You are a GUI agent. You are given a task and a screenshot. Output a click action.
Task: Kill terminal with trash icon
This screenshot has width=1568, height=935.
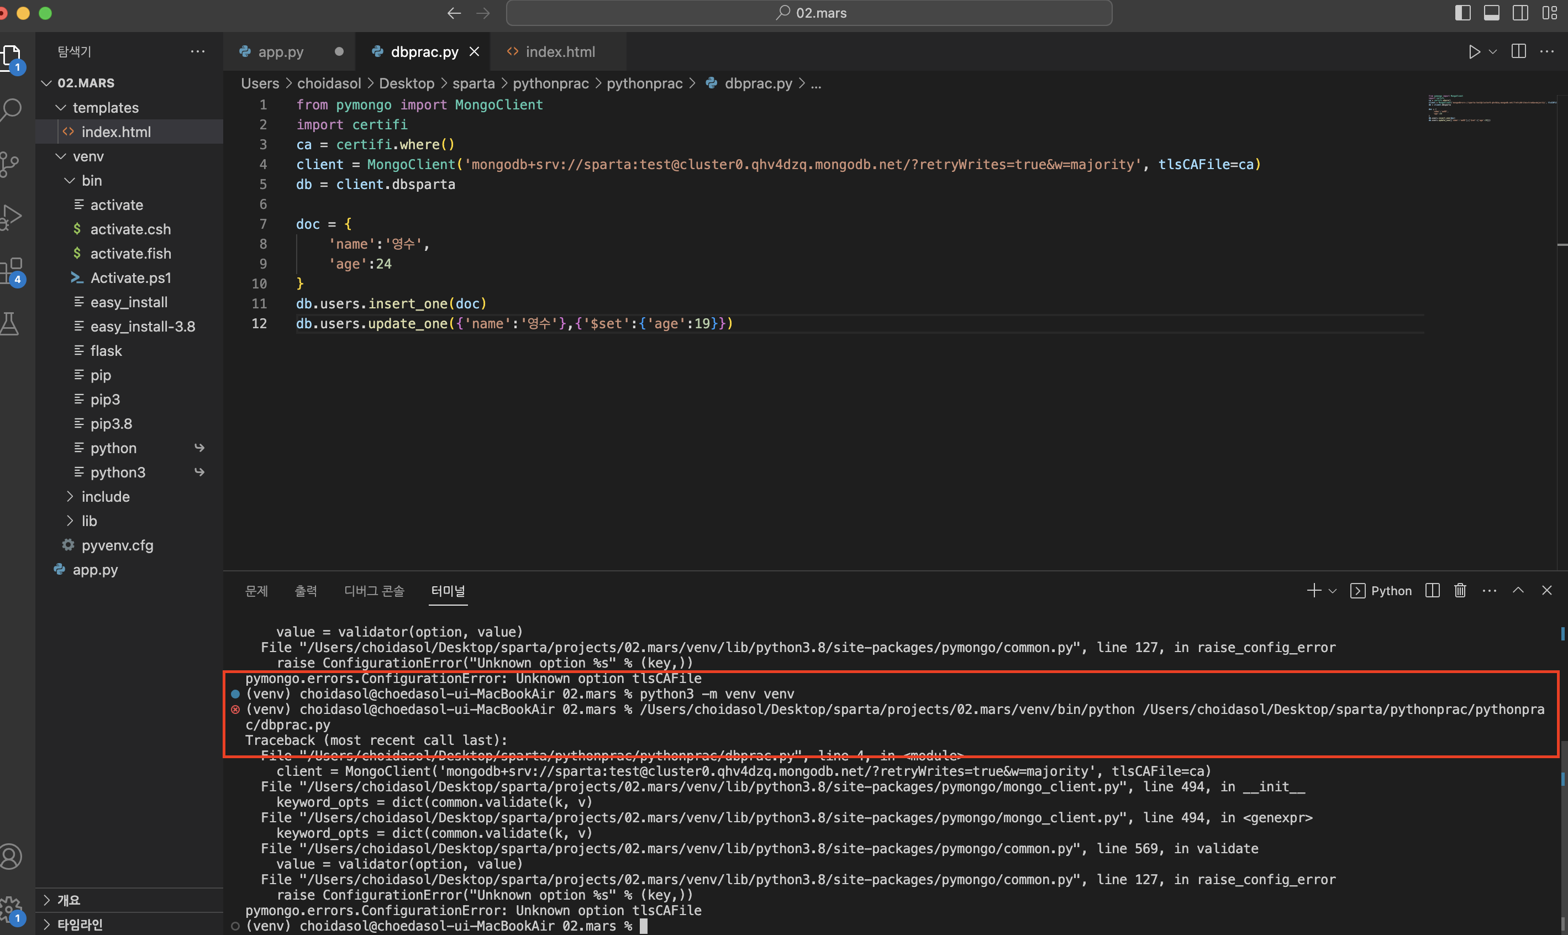coord(1460,590)
